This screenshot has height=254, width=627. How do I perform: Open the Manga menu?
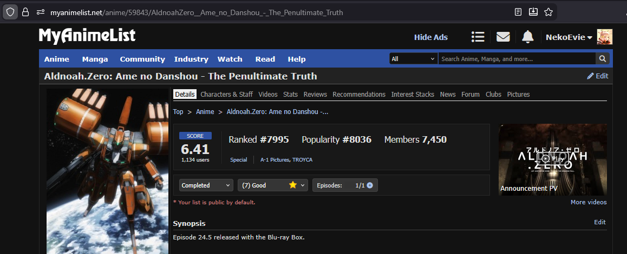click(x=95, y=59)
